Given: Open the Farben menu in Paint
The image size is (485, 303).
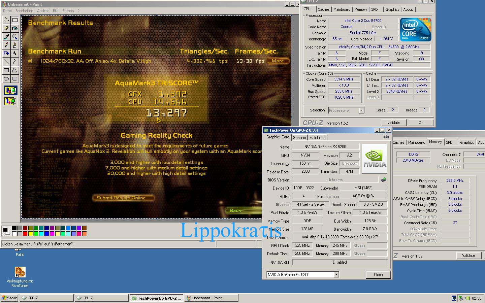Looking at the screenshot, I should (x=68, y=11).
